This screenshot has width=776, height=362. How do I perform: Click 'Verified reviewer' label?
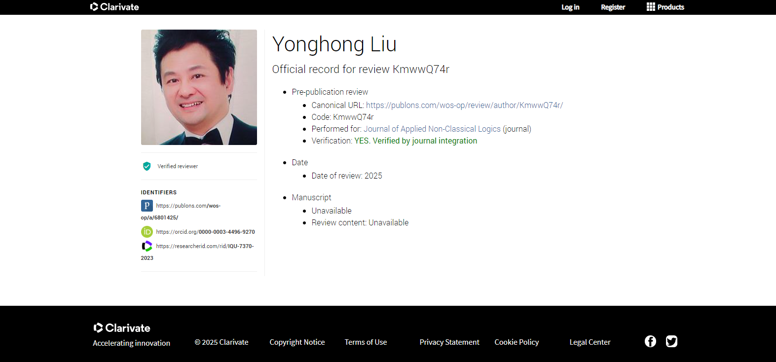[178, 166]
